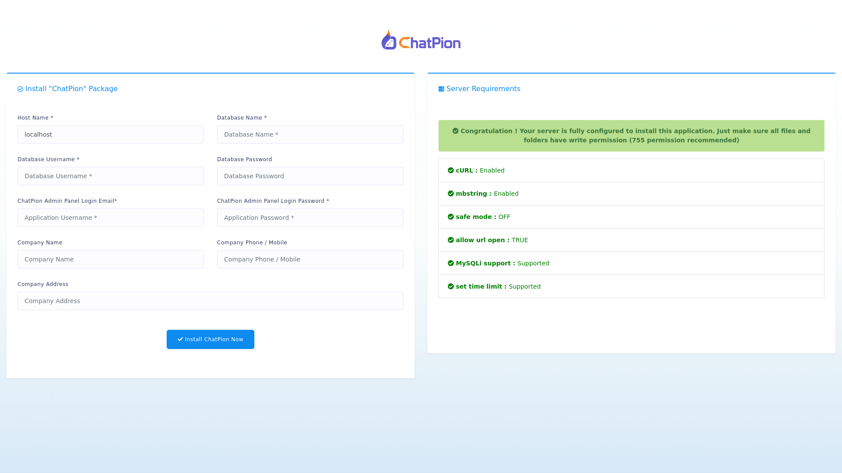Click the "Database Name *" label
Viewport: 842px width, 473px height.
(x=242, y=118)
